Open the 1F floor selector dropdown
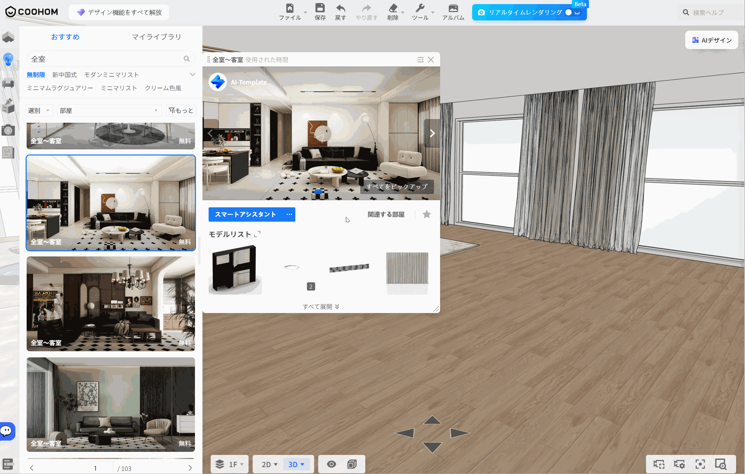Image resolution: width=745 pixels, height=474 pixels. (x=229, y=464)
